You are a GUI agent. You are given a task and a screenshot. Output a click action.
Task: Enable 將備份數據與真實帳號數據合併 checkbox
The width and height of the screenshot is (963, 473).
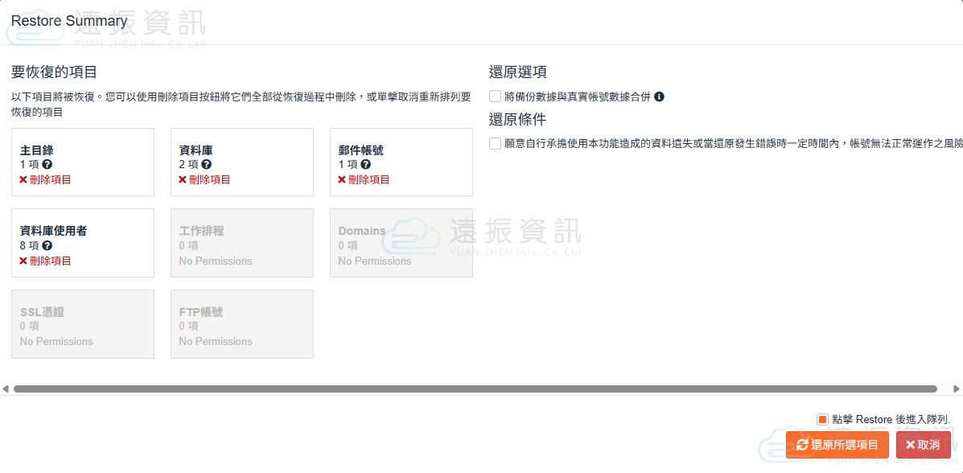click(x=496, y=97)
